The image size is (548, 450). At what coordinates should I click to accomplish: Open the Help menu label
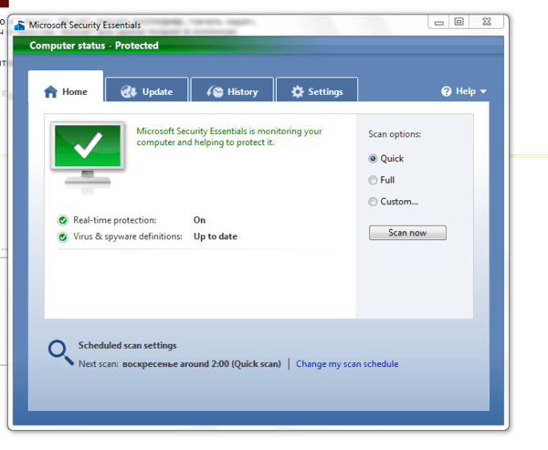pos(466,91)
